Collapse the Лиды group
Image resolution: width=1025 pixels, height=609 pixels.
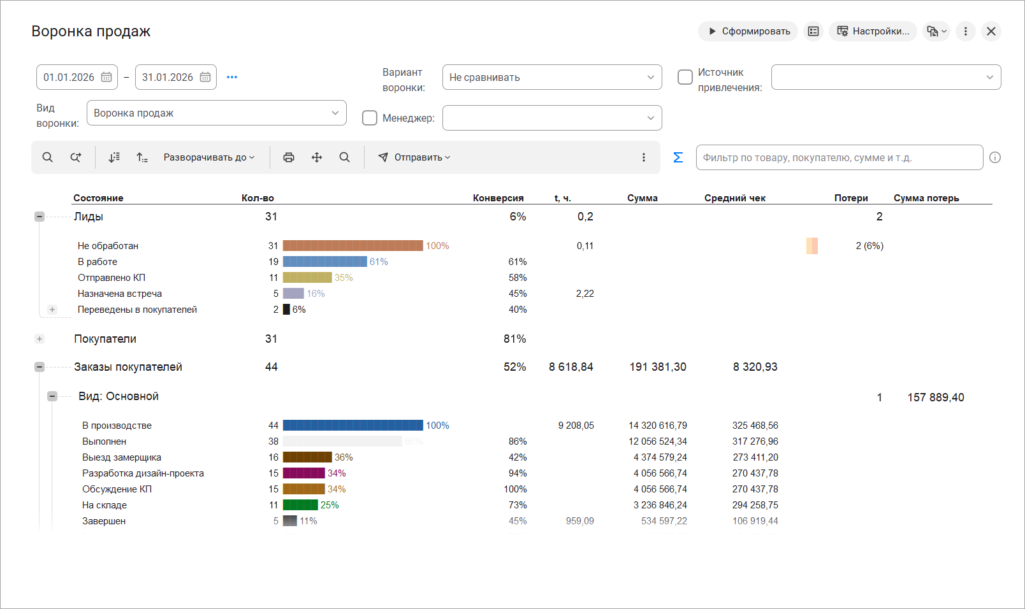point(40,217)
